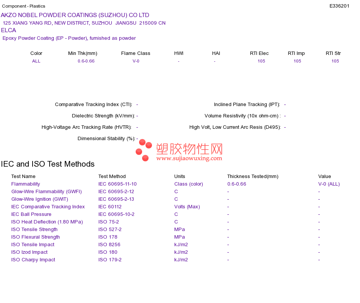
Task: Click the Volume Resistivity (10x ohm-cm) label
Action: (243, 116)
